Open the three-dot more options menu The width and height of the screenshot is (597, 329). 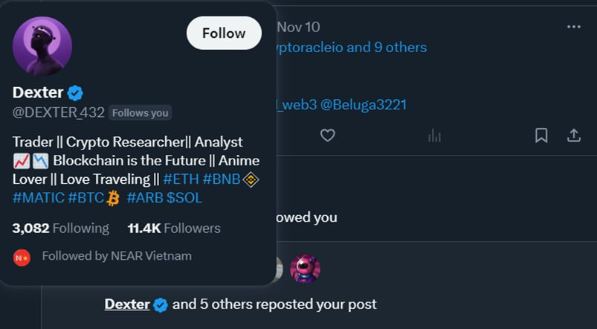pos(573,27)
